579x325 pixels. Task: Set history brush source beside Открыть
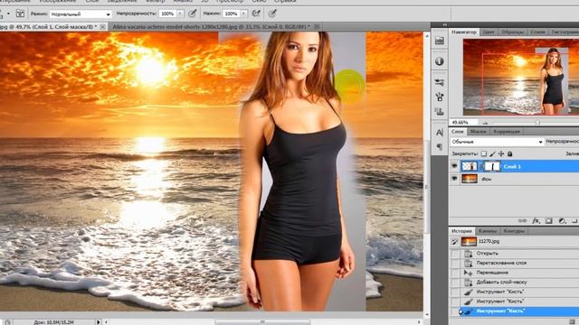point(454,254)
